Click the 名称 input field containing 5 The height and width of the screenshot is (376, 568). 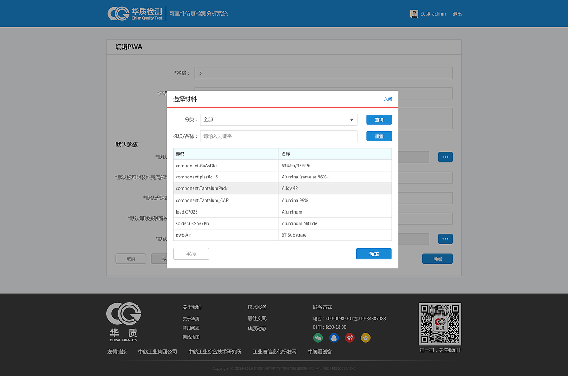tap(323, 73)
